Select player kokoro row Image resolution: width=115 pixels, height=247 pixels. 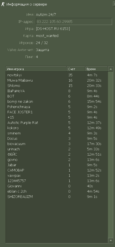point(57,128)
